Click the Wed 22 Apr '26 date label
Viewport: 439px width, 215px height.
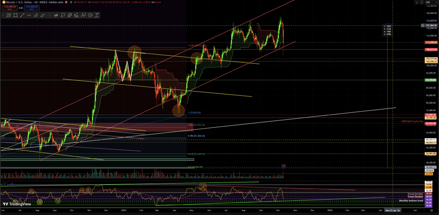pyautogui.click(x=393, y=210)
